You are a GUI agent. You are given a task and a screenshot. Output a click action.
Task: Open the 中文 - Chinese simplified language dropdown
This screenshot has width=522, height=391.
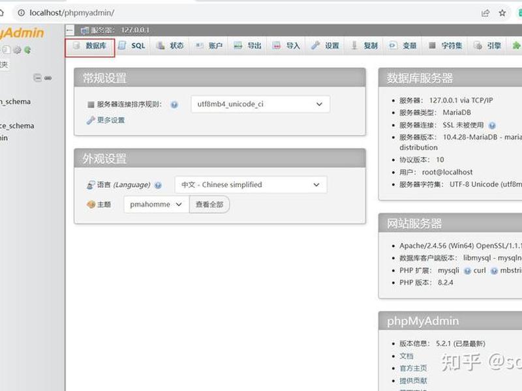pos(251,184)
